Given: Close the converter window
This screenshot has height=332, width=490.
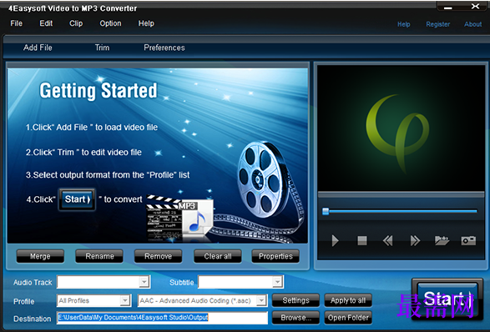Looking at the screenshot, I should (475, 6).
